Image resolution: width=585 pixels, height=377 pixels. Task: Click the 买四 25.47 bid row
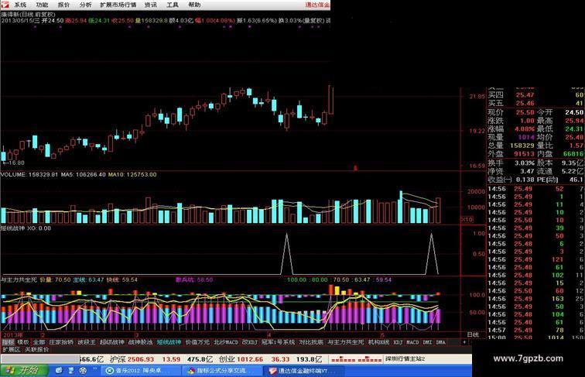535,94
